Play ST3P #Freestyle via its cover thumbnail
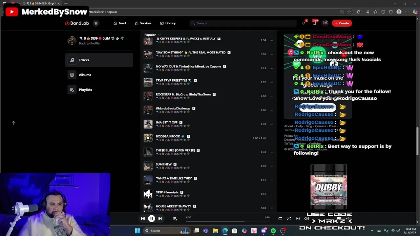The width and height of the screenshot is (420, 236). point(148,194)
